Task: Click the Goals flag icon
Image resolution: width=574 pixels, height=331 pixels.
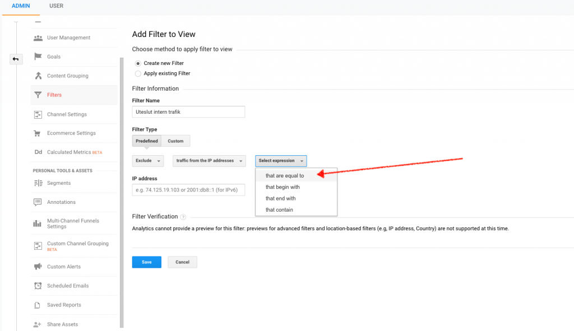Action: [38, 57]
